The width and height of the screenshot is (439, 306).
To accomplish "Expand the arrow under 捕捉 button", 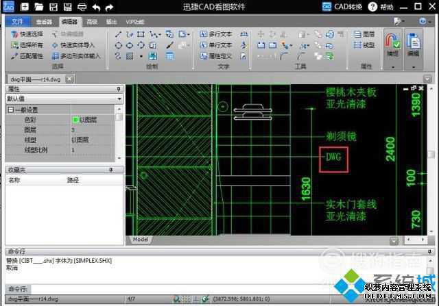I will pyautogui.click(x=393, y=67).
